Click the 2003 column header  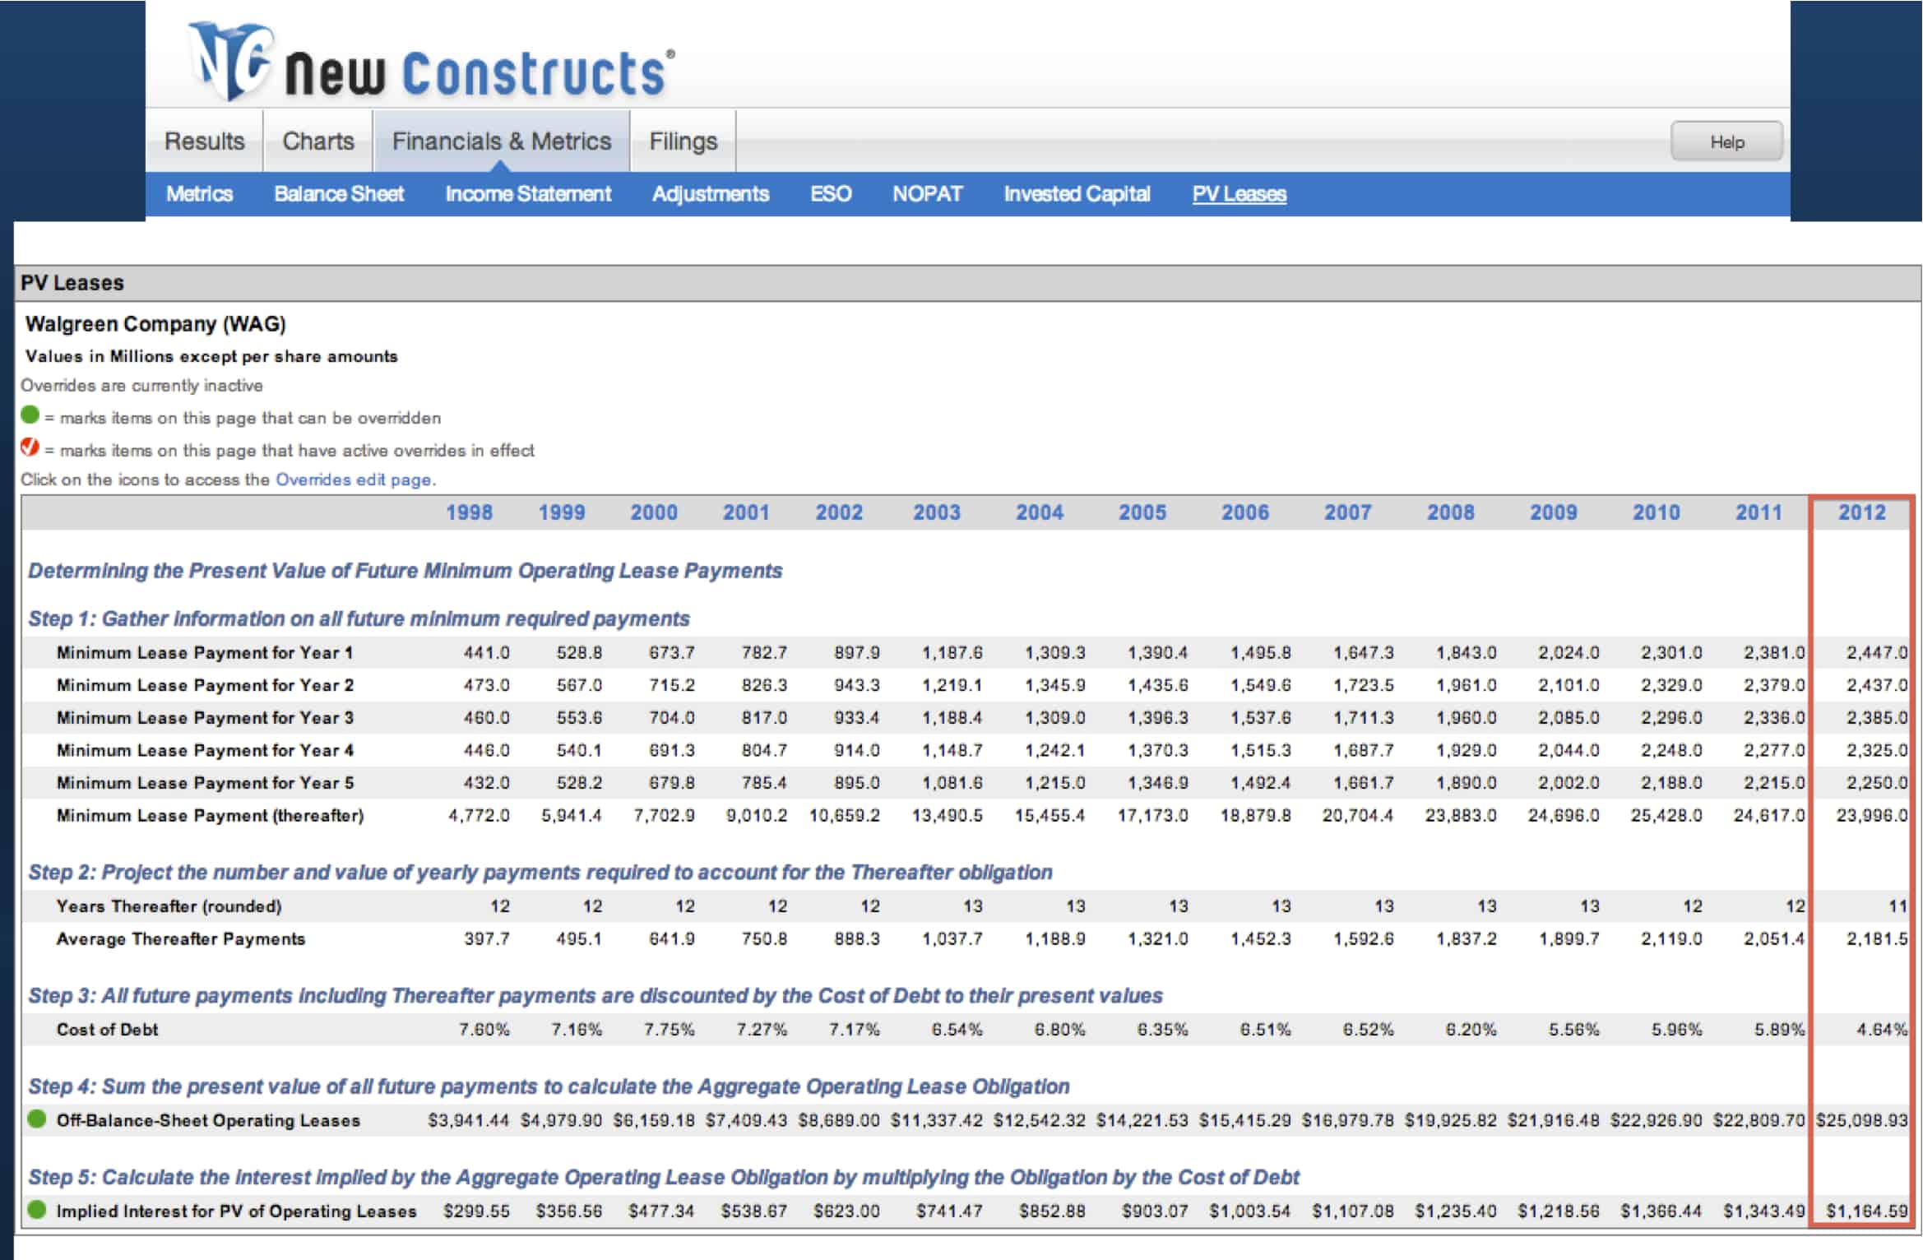937,512
